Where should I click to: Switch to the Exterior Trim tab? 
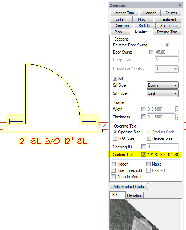point(167,32)
